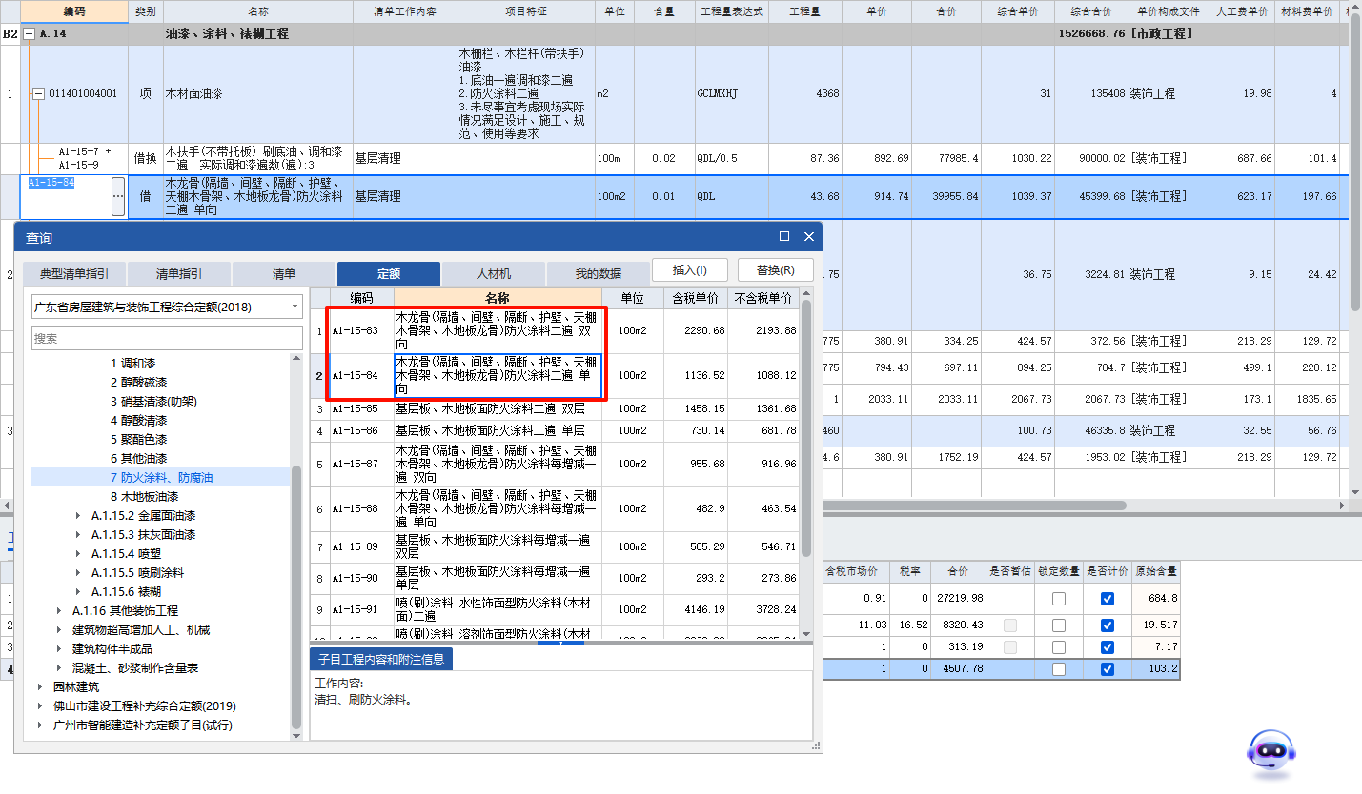
Task: Open the 清单 tab
Action: (284, 274)
